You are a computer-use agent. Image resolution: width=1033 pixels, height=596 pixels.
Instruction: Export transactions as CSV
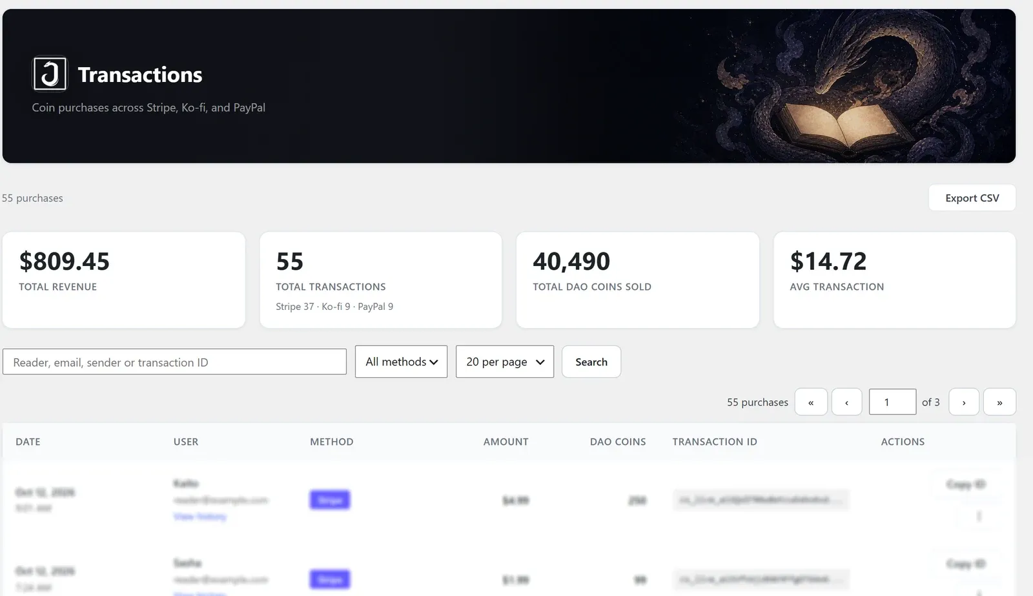972,198
